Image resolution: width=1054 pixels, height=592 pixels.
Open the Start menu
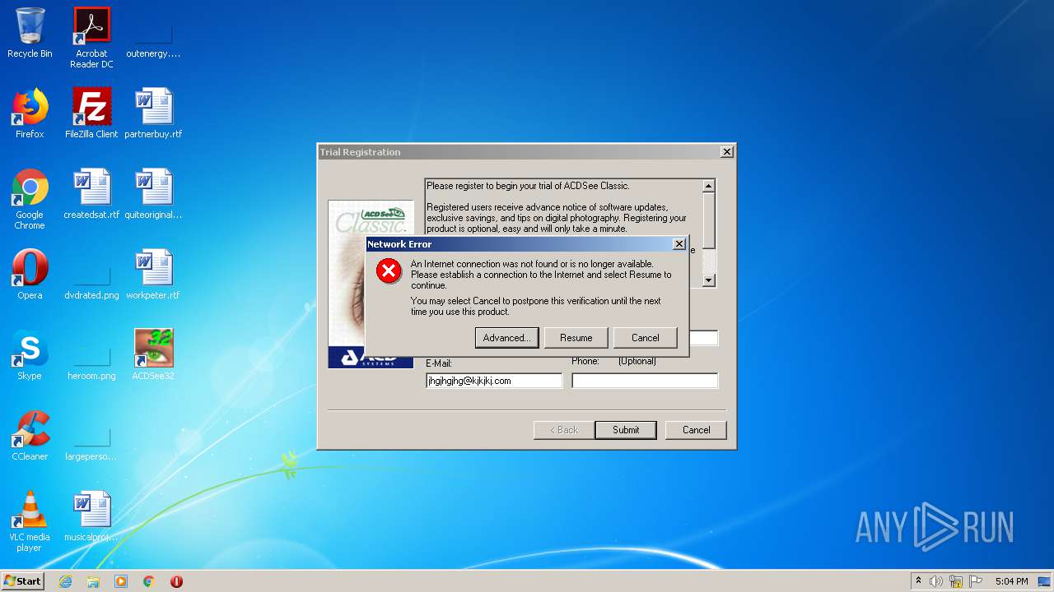pyautogui.click(x=23, y=581)
